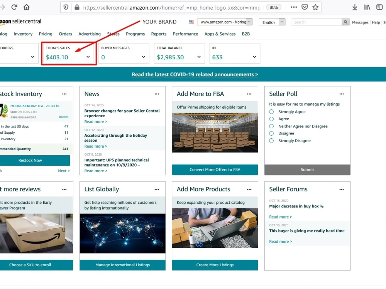Reload the page with the browser refresh icon

pos(14,7)
